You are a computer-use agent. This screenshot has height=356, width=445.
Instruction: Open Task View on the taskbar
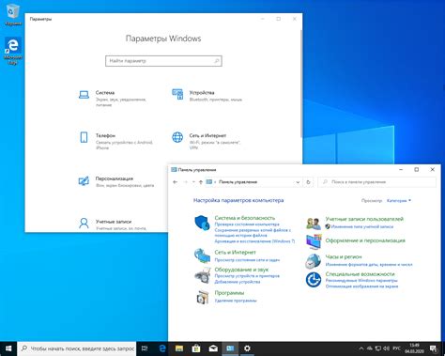pyautogui.click(x=145, y=348)
